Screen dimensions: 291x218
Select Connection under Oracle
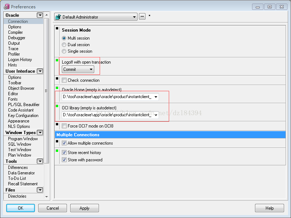[x=23, y=21]
